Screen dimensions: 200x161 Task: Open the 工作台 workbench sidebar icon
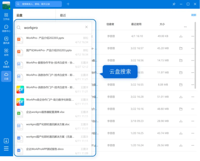(6, 17)
